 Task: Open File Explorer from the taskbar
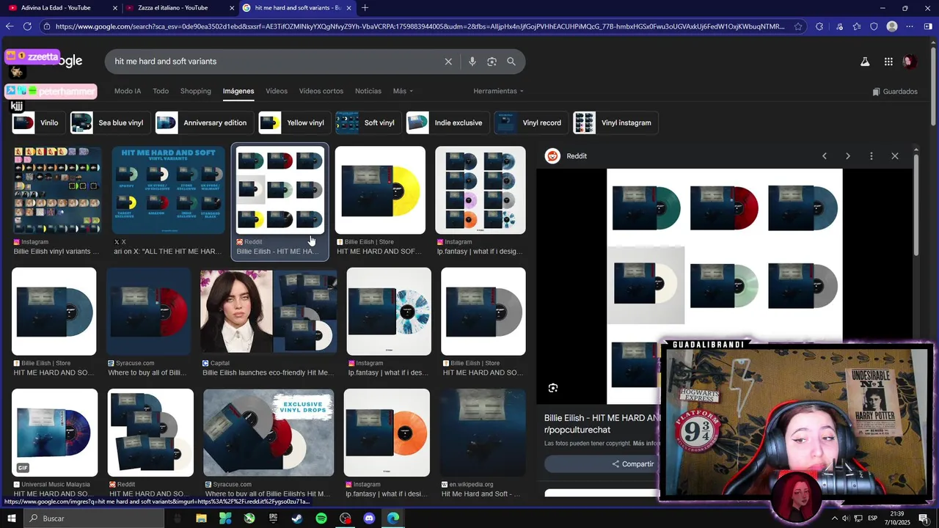(x=201, y=518)
